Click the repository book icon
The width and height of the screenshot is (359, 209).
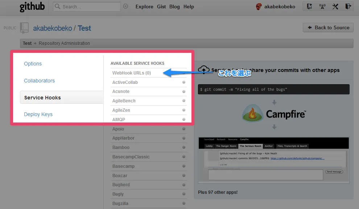point(24,28)
